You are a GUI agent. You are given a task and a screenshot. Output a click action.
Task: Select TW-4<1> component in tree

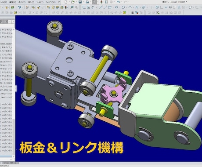coord(7,65)
